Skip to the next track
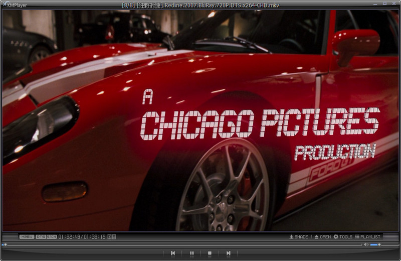 (x=229, y=253)
